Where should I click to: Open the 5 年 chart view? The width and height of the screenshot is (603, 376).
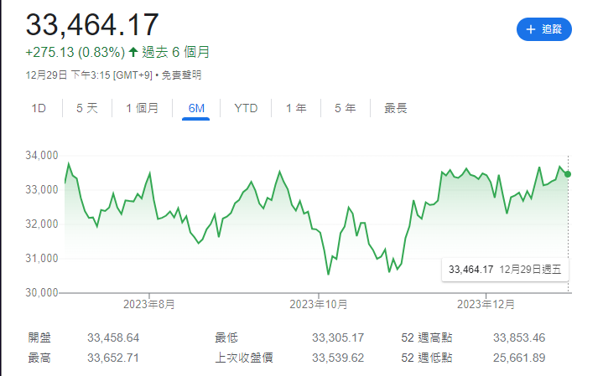click(345, 108)
